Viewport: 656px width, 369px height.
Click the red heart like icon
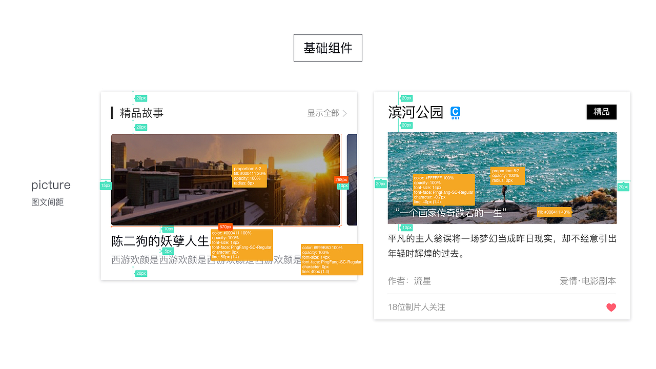tap(611, 307)
